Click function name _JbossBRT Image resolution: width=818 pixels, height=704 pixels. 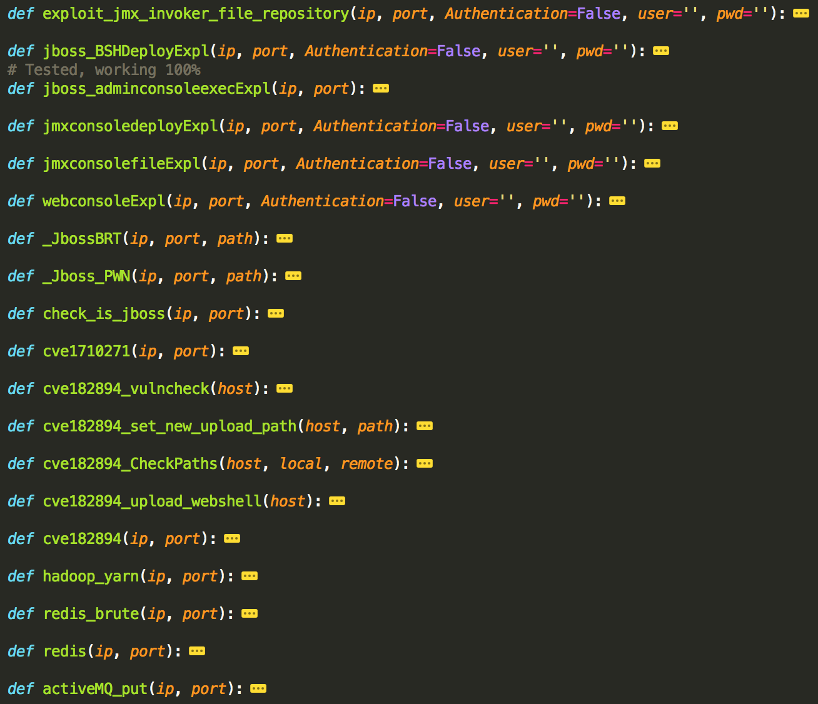click(82, 239)
